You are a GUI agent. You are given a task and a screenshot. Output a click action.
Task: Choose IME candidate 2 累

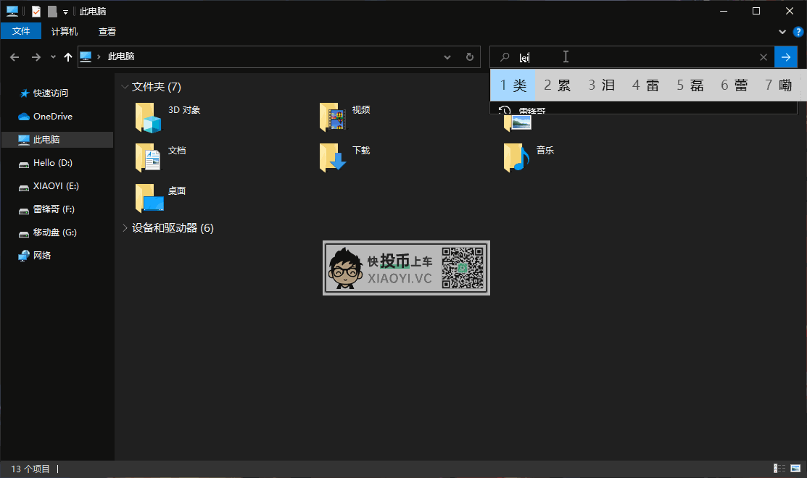pyautogui.click(x=558, y=85)
